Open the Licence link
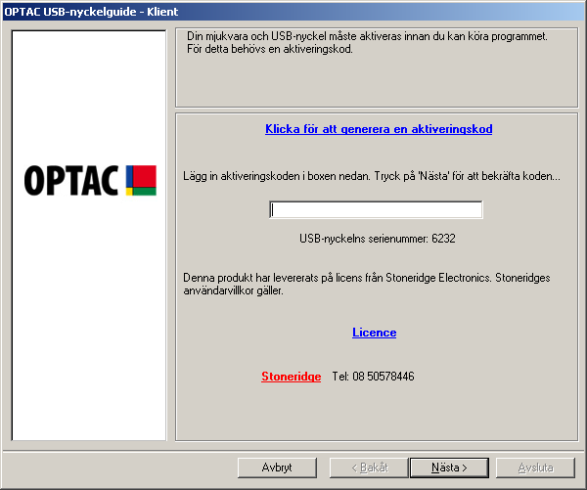 [x=374, y=333]
